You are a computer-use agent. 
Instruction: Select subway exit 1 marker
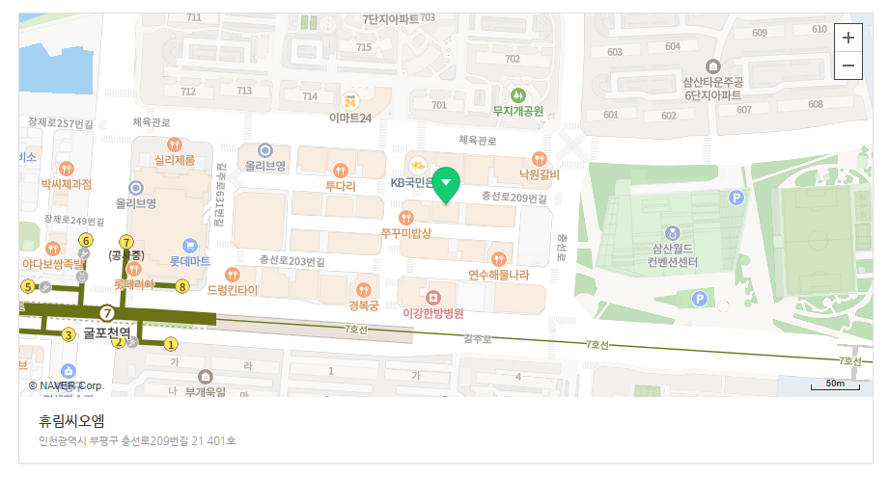click(171, 344)
